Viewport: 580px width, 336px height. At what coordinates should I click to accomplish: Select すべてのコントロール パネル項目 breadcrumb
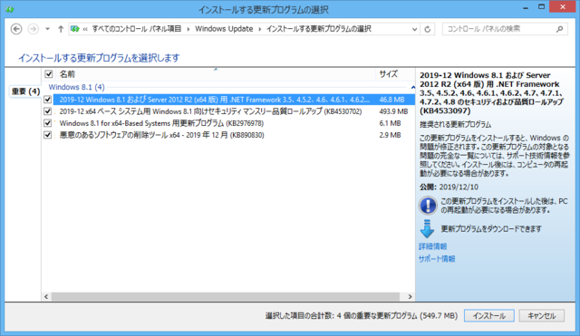point(137,29)
